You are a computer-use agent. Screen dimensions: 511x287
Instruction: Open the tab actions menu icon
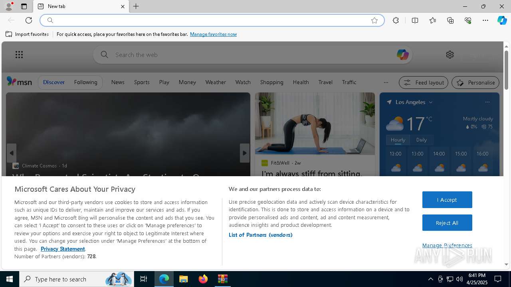pos(24,6)
